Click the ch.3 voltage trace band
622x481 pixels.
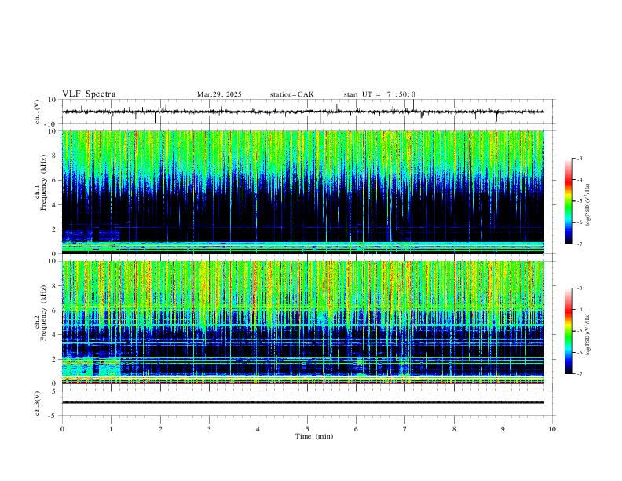pyautogui.click(x=302, y=402)
